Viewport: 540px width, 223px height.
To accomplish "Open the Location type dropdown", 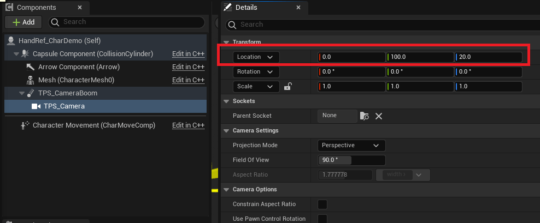I will (256, 57).
